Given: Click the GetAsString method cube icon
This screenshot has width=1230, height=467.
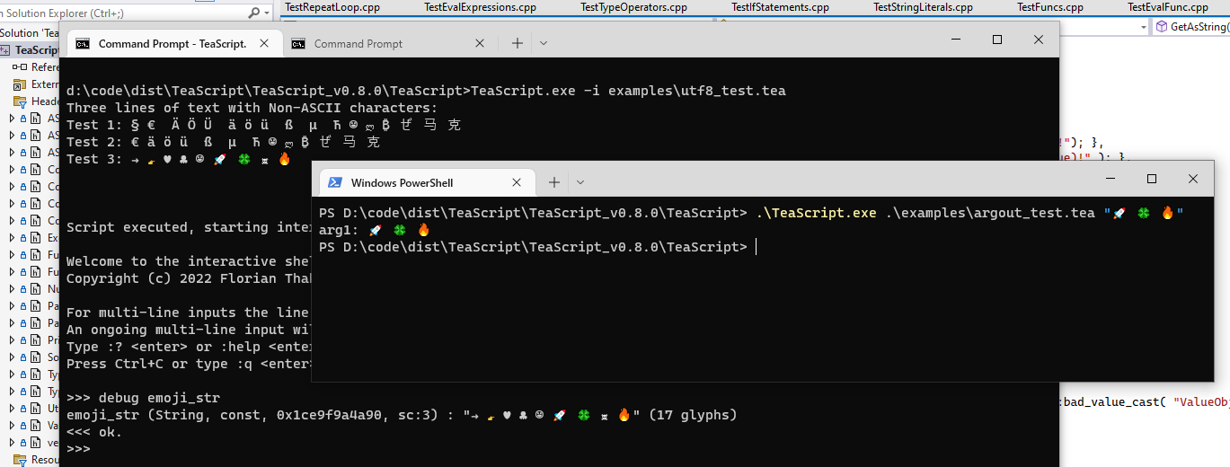Looking at the screenshot, I should pyautogui.click(x=1162, y=27).
